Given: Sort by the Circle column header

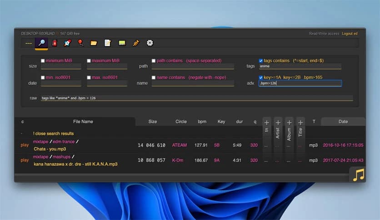Looking at the screenshot, I should point(181,122).
